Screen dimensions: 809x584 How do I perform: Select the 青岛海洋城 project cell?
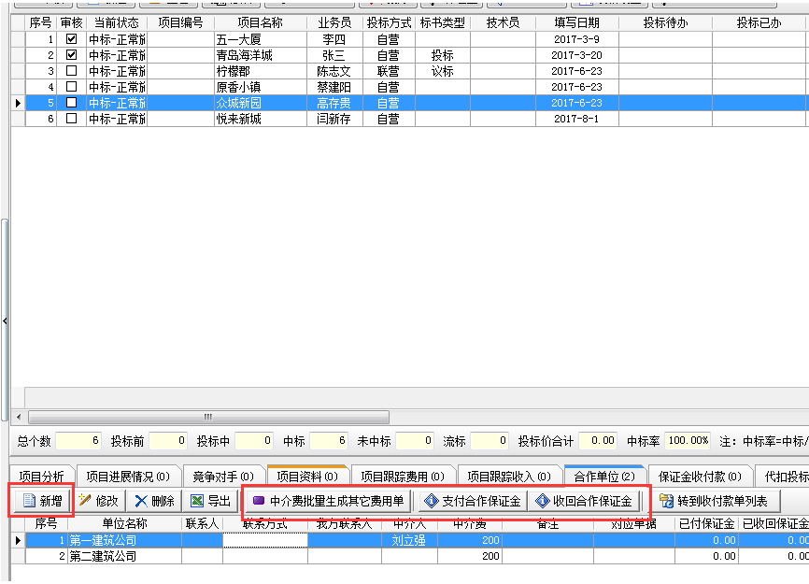(x=260, y=55)
